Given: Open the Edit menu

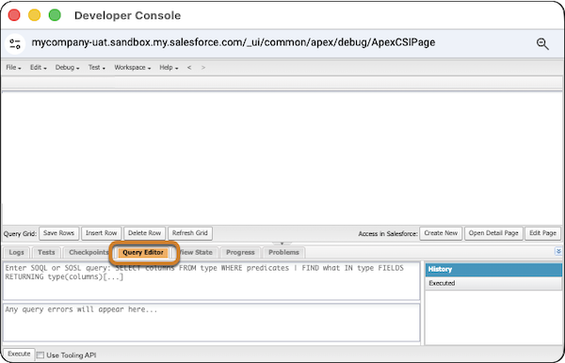Looking at the screenshot, I should point(39,68).
